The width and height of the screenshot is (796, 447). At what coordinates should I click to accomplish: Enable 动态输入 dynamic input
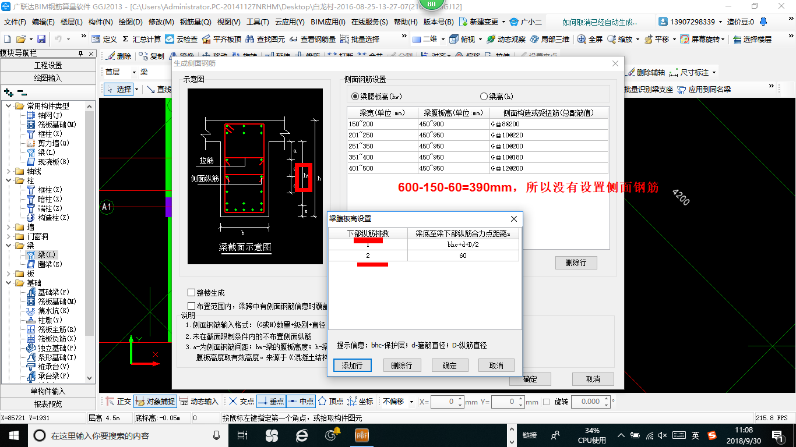[x=199, y=402]
